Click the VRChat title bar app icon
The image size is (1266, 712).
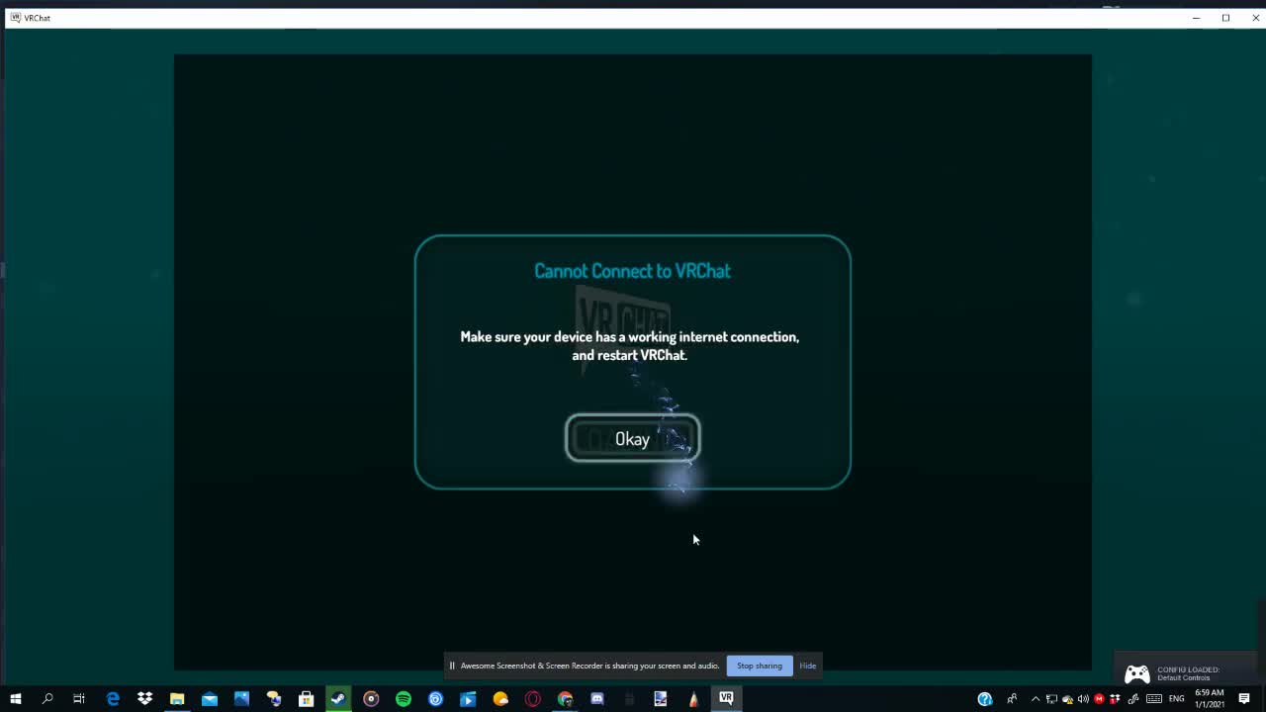(15, 18)
